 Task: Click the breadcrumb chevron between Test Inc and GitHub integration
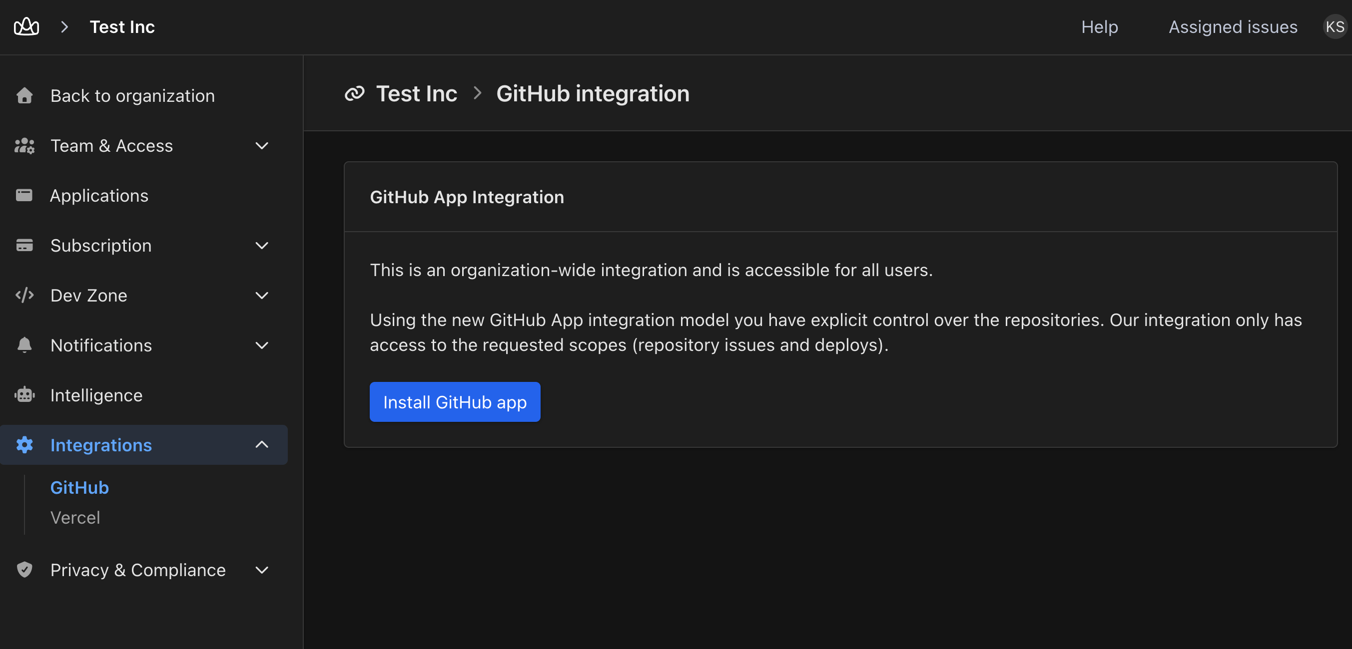(477, 93)
